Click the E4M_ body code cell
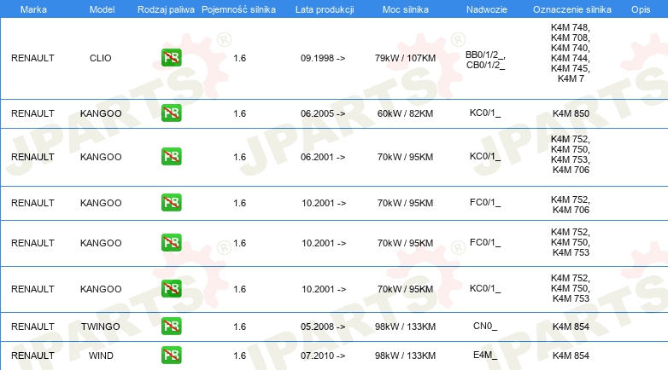Screen dimensions: 668x370 [485, 355]
